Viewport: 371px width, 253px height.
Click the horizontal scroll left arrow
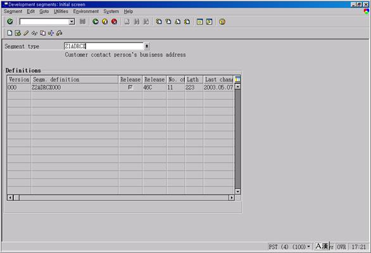pos(10,197)
